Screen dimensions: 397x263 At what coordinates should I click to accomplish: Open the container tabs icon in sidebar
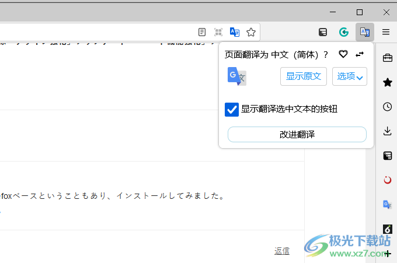click(x=388, y=156)
